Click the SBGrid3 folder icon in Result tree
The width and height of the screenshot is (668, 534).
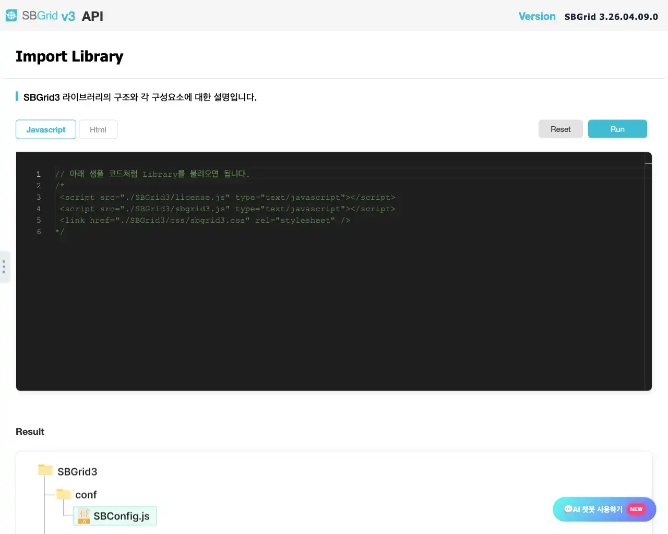click(44, 469)
